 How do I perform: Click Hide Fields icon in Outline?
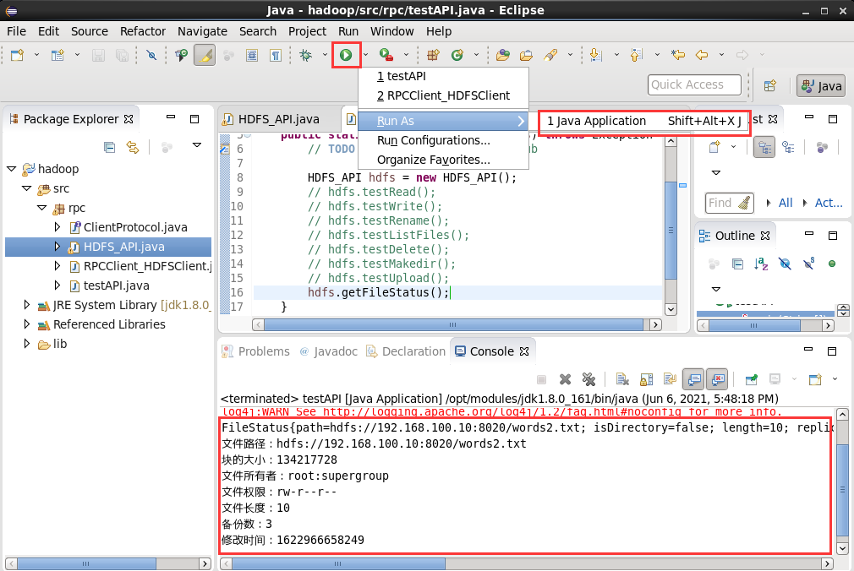(785, 264)
